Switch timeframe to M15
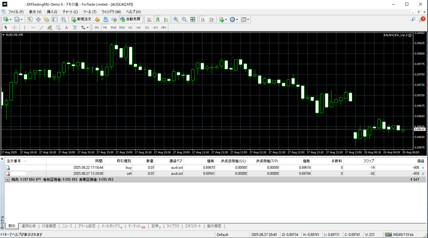Viewport: 428px width, 238px height. coord(114,28)
